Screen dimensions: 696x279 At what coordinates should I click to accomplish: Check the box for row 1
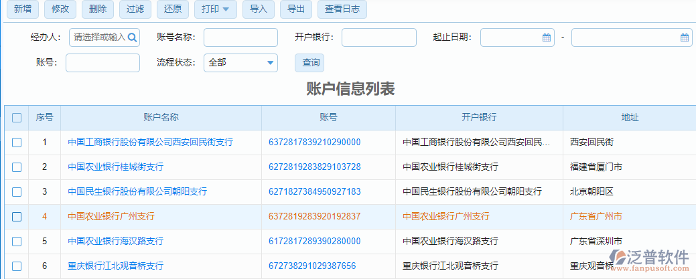(x=17, y=143)
